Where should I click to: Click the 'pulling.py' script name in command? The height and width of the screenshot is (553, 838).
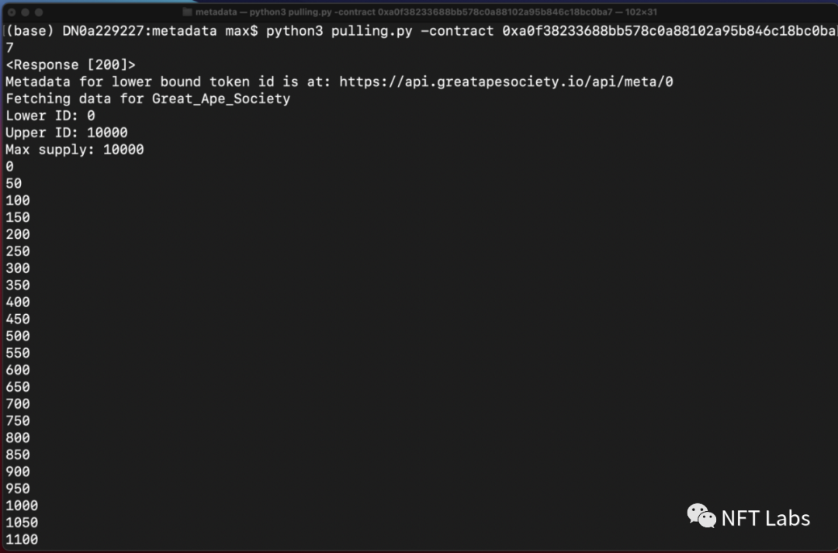[372, 31]
